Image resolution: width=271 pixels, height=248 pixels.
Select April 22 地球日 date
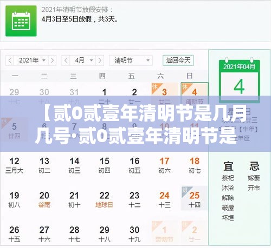point(104,199)
